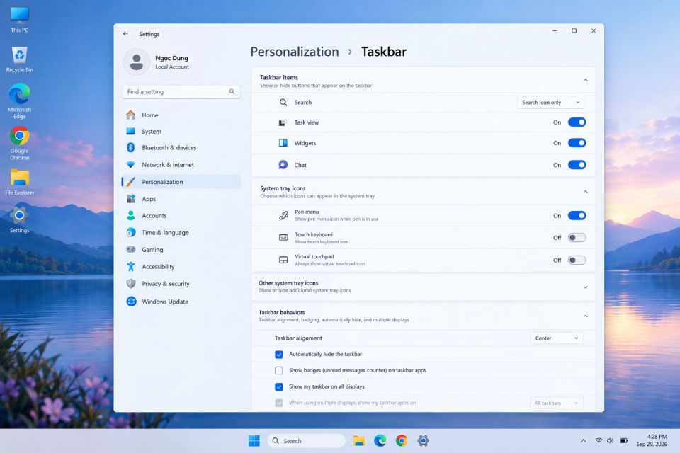Open Accounts settings in the sidebar

pyautogui.click(x=181, y=215)
